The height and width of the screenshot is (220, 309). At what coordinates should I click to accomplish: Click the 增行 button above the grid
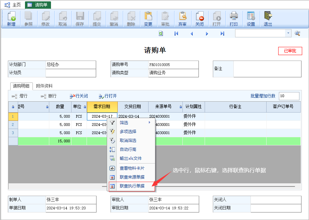point(20,96)
